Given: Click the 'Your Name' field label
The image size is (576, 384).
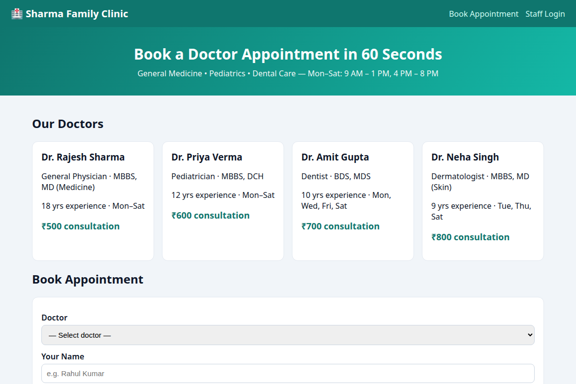Looking at the screenshot, I should tap(63, 357).
